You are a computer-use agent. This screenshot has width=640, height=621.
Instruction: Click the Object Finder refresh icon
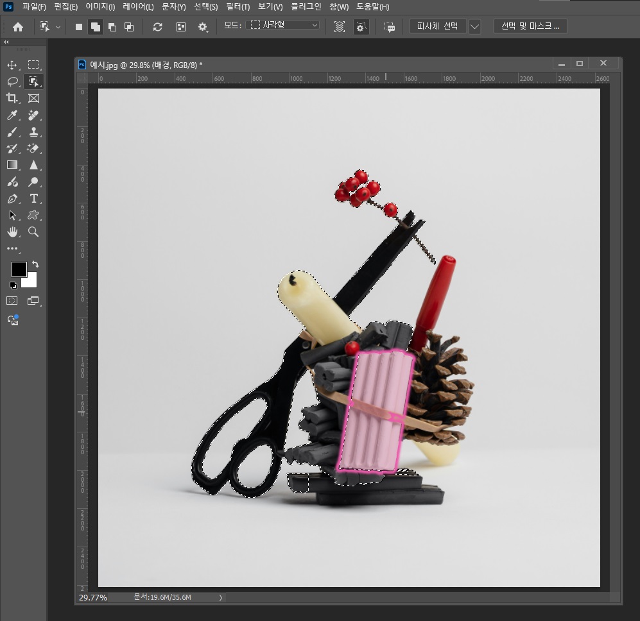click(157, 27)
